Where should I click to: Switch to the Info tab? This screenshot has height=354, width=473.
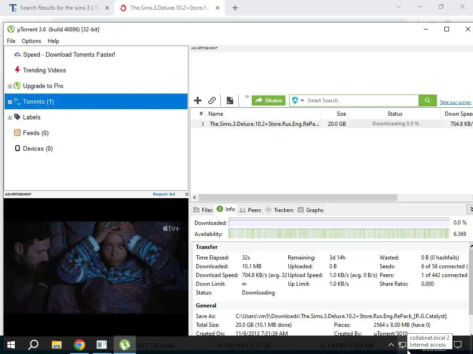tap(226, 209)
